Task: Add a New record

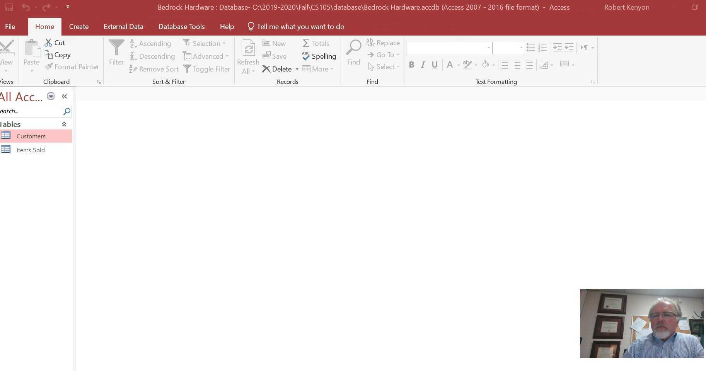Action: (x=274, y=43)
